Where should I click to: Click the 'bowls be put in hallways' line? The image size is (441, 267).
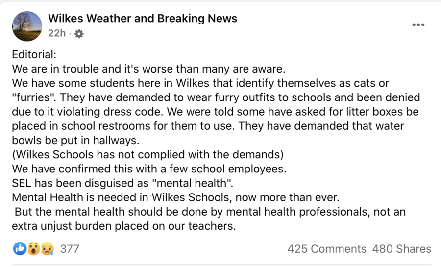75,140
